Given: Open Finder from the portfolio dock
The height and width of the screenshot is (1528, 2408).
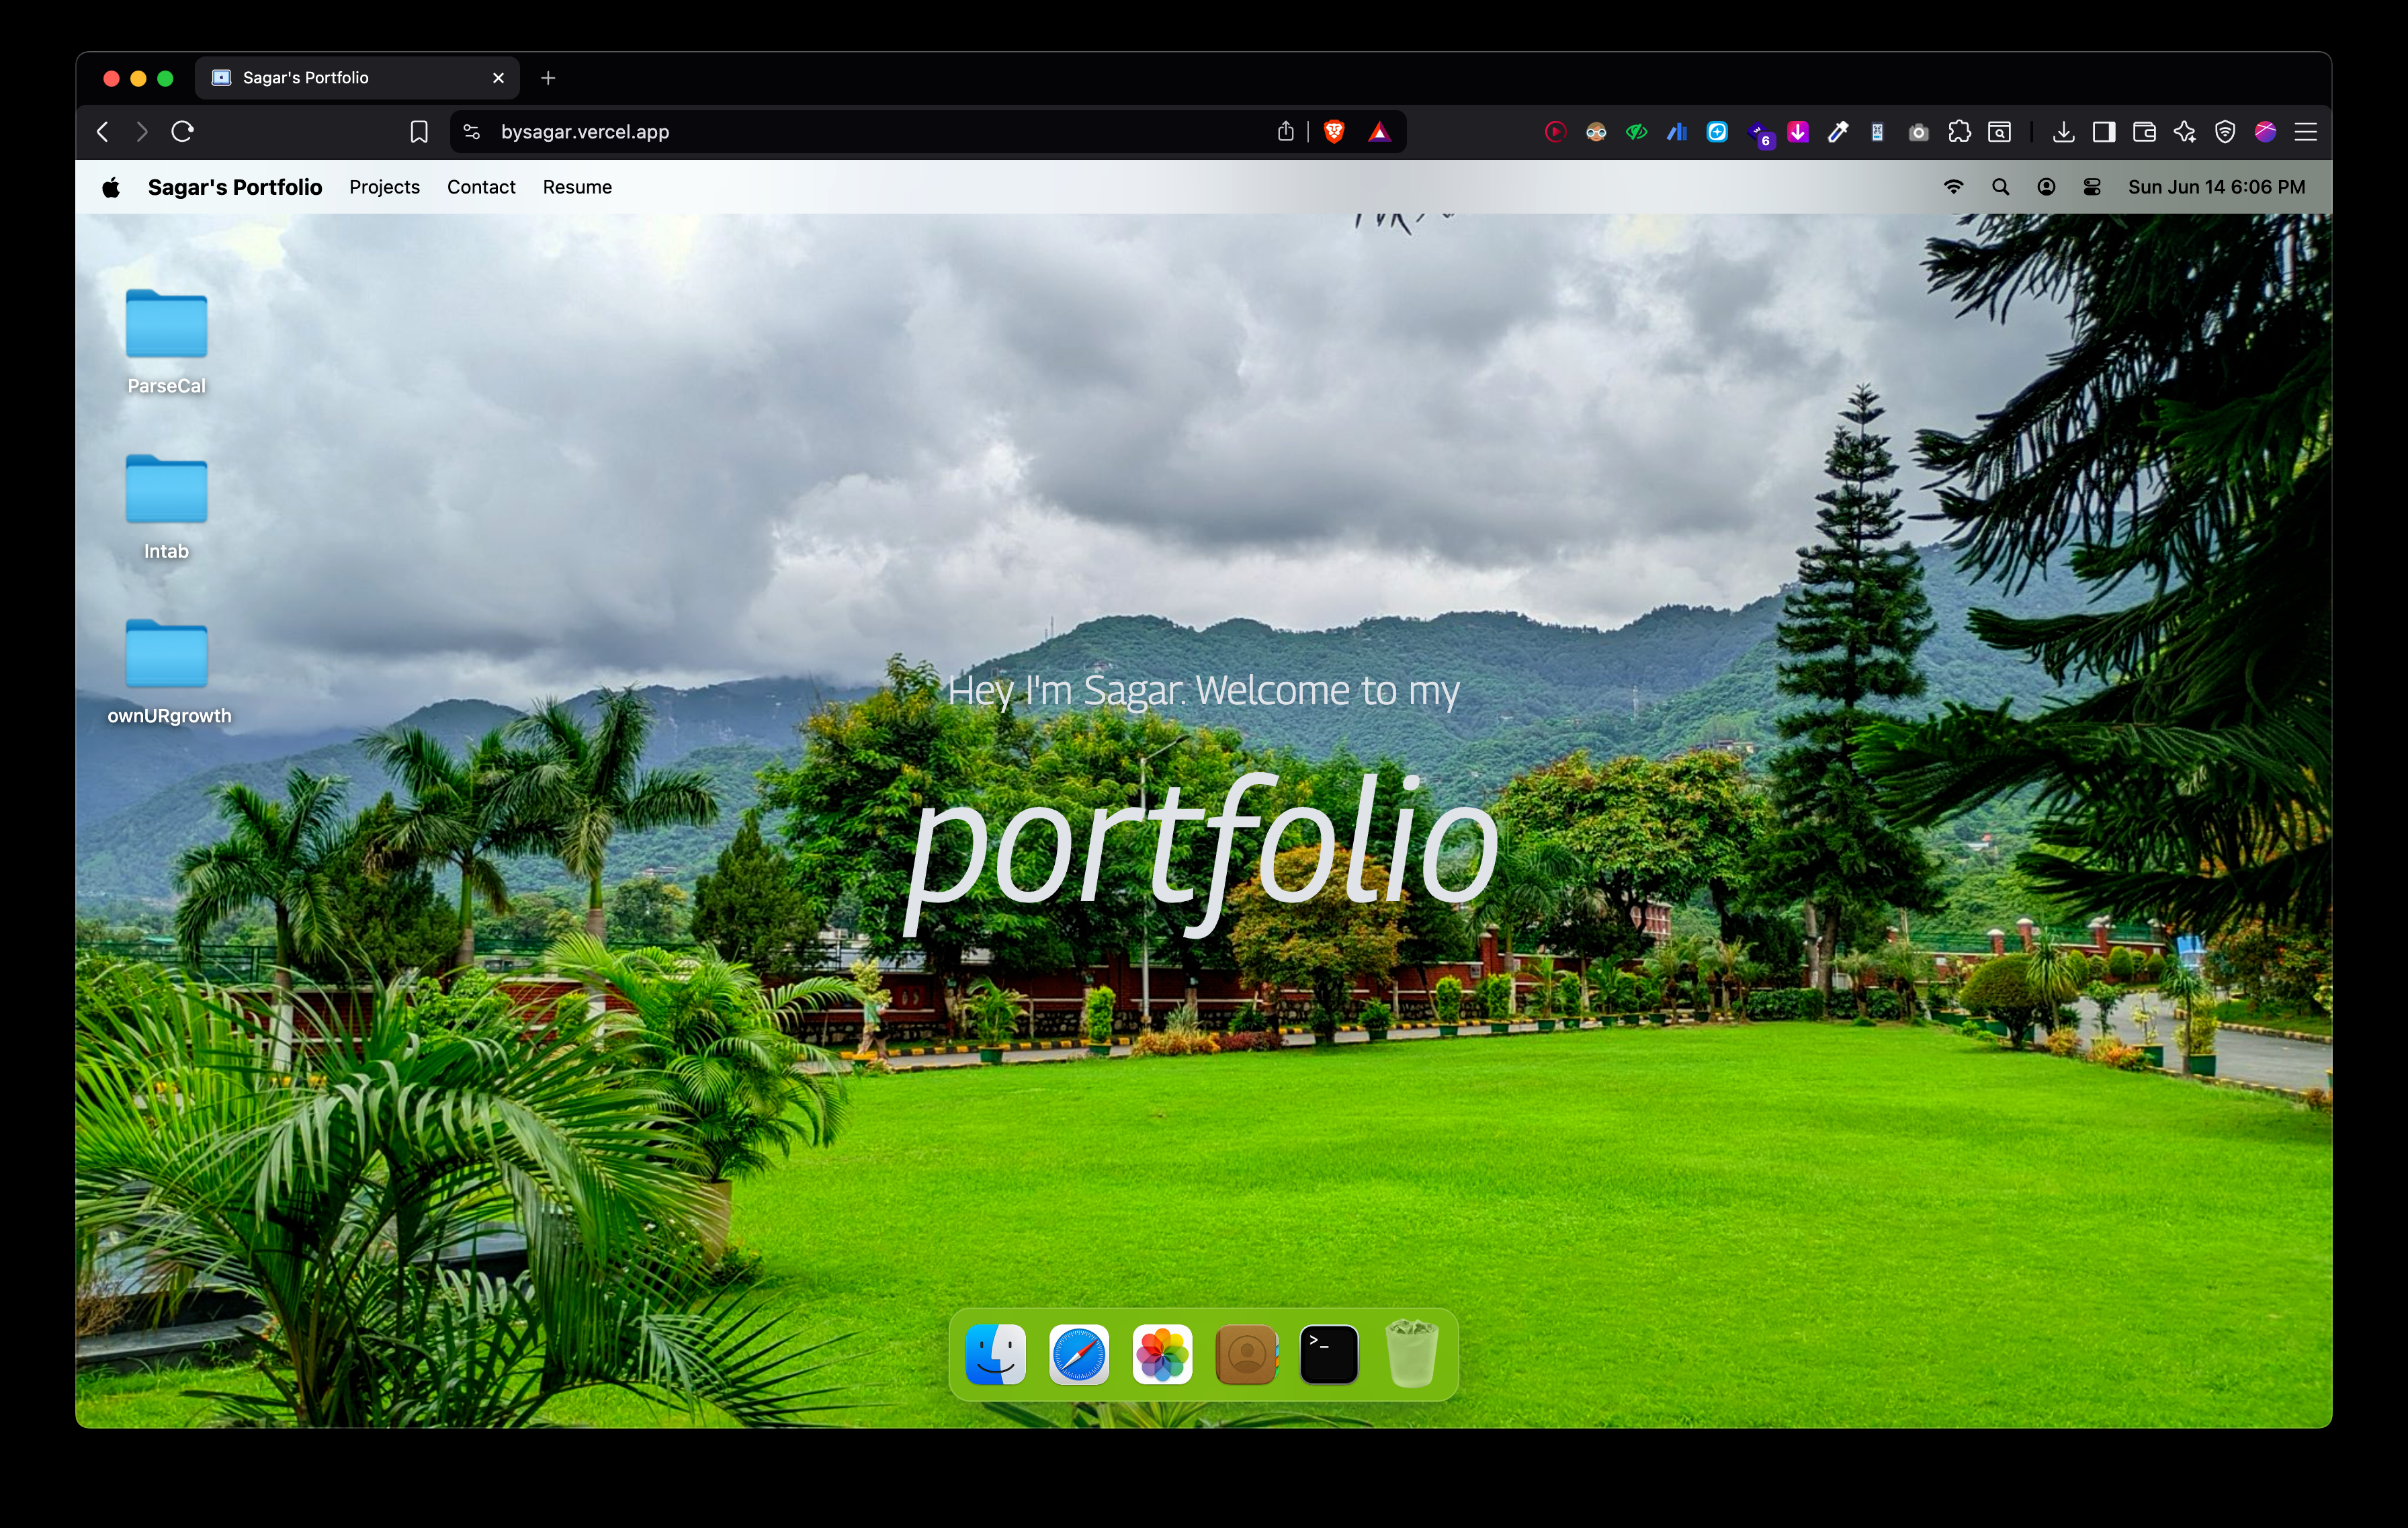Looking at the screenshot, I should 995,1355.
